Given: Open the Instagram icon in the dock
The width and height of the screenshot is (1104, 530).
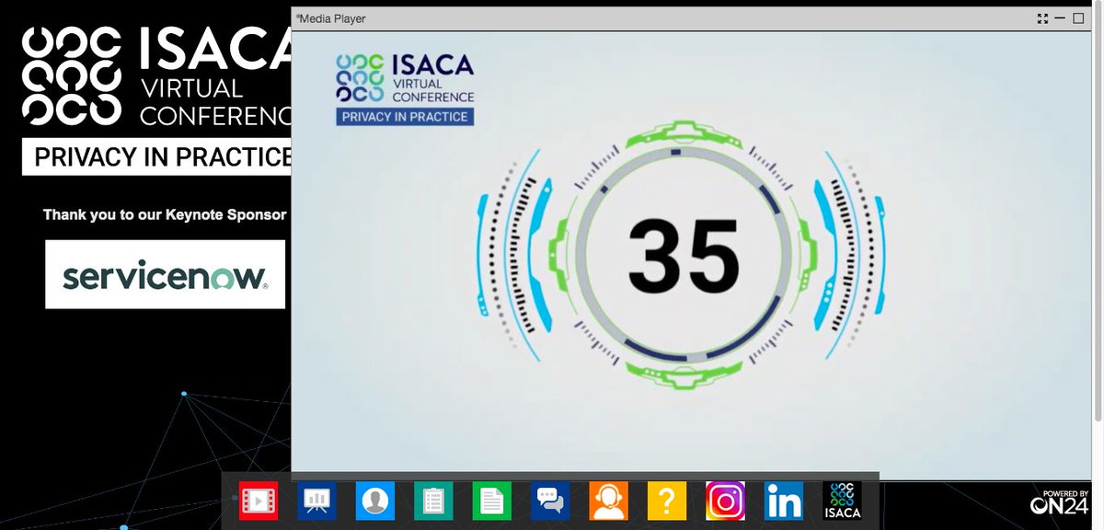Looking at the screenshot, I should click(725, 500).
